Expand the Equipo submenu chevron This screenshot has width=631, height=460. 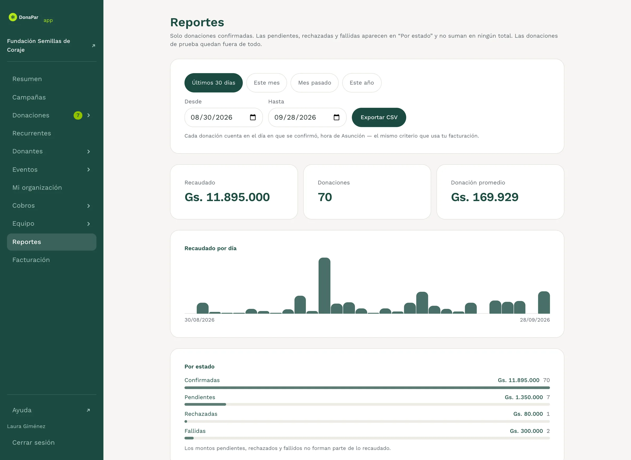point(89,224)
